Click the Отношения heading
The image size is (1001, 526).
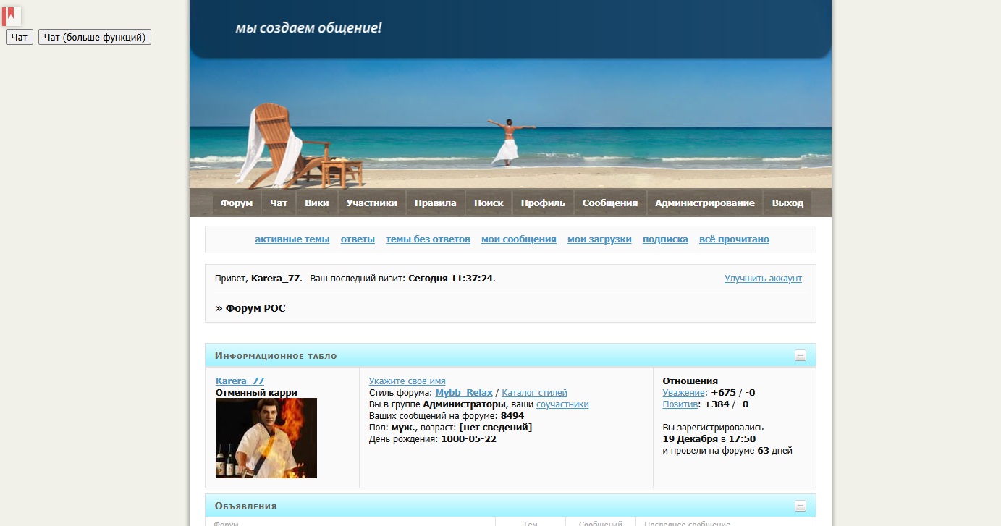point(690,381)
